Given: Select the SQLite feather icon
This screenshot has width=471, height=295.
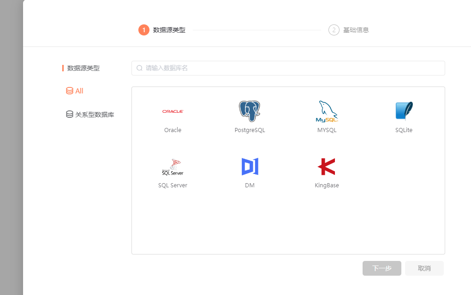Looking at the screenshot, I should (x=404, y=111).
